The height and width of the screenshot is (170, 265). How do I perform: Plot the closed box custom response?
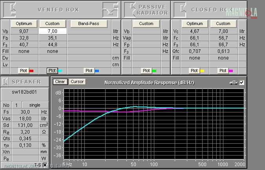click(223, 71)
